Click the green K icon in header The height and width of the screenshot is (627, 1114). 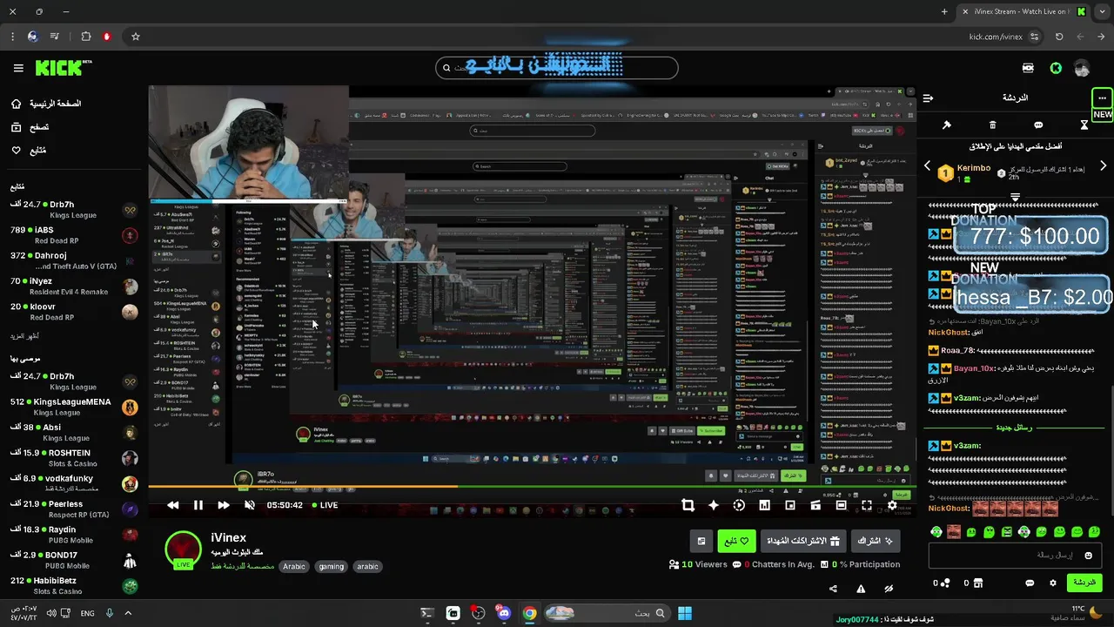click(1056, 68)
